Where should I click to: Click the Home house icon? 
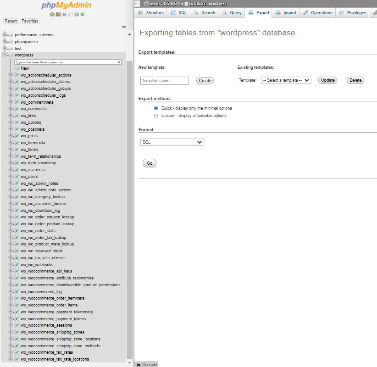52,14
